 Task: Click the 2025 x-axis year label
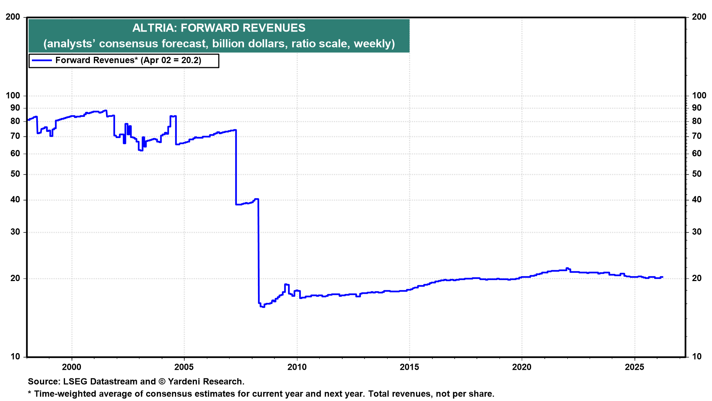[634, 367]
